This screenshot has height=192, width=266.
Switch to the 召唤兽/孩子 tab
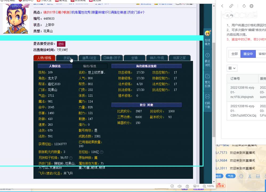pyautogui.click(x=112, y=58)
